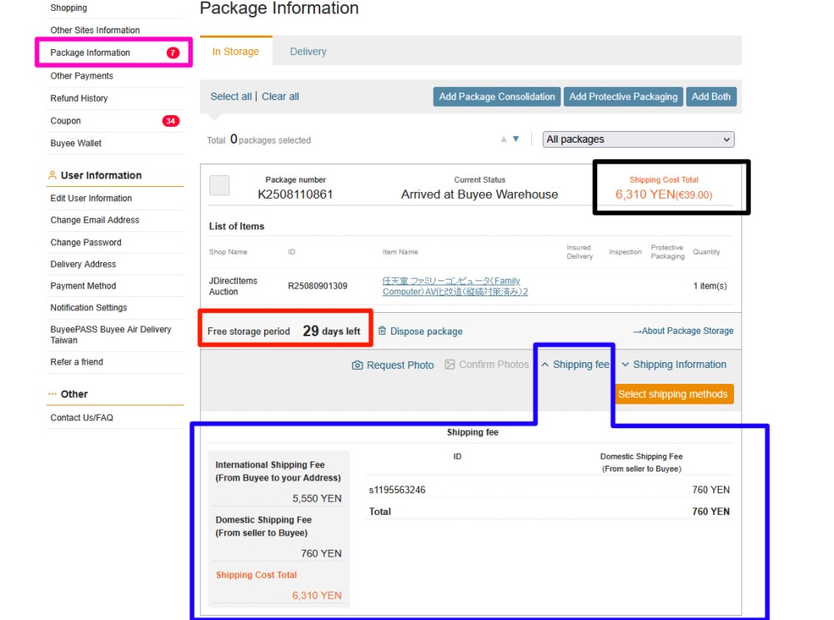
Task: Open Other Payments in sidebar
Action: point(82,76)
